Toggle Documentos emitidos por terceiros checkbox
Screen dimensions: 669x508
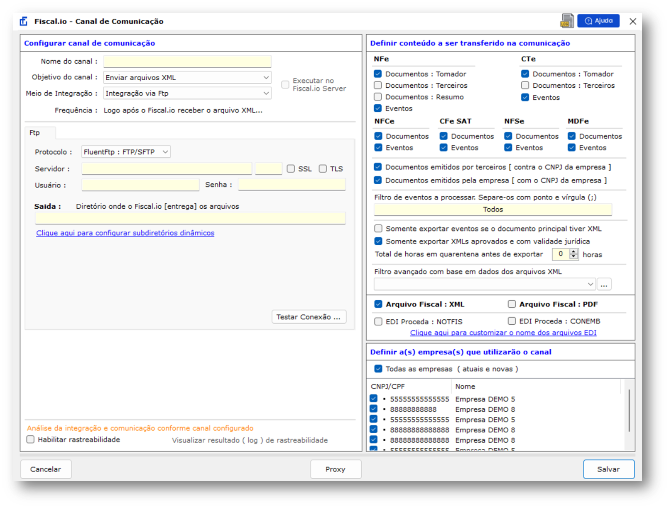point(377,167)
